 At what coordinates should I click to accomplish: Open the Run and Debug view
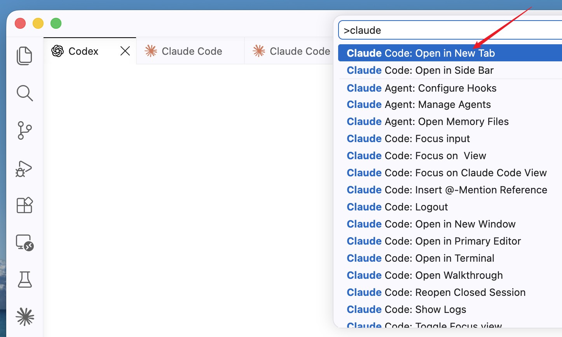24,168
